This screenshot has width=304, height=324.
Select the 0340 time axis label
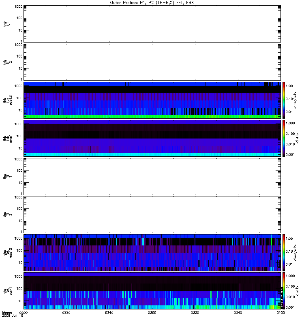tap(238, 312)
